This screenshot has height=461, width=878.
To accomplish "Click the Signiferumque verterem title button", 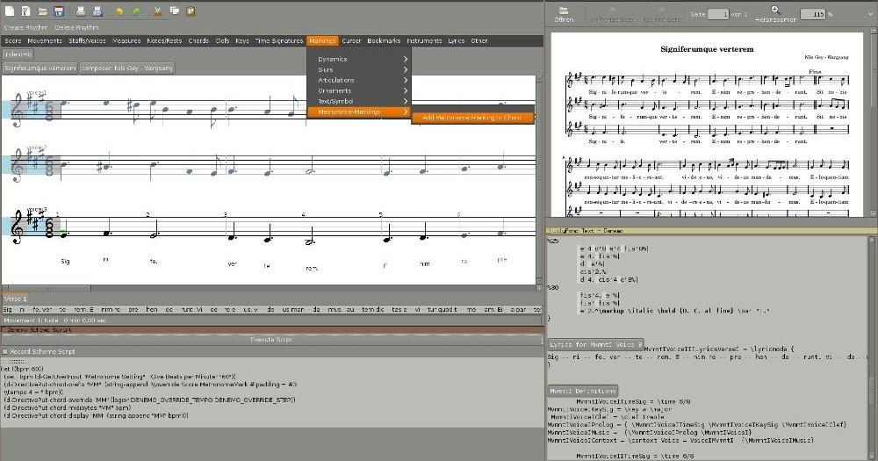I will click(40, 68).
